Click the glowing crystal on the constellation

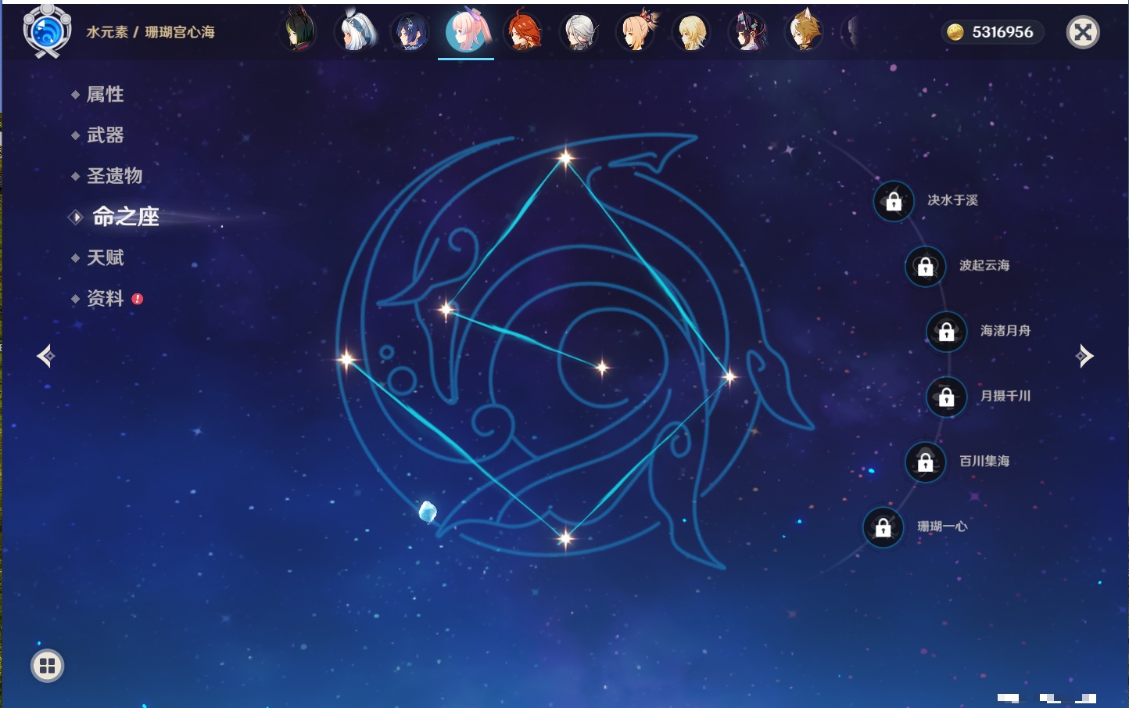[x=427, y=512]
